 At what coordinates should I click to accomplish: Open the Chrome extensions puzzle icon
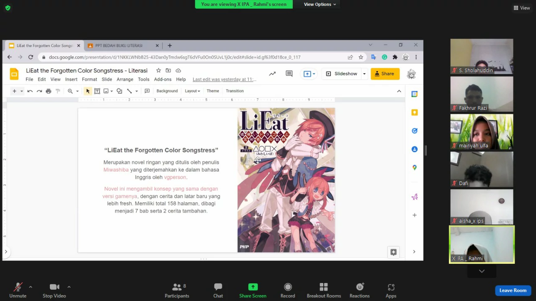395,57
